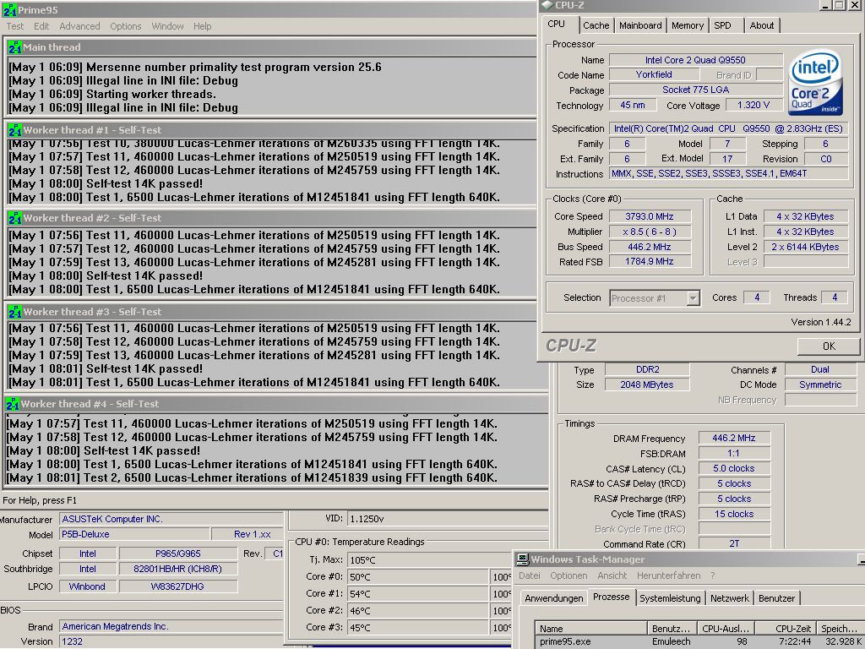Switch to the Netzwerk tab
Viewport: 865px width, 649px height.
[x=729, y=598]
